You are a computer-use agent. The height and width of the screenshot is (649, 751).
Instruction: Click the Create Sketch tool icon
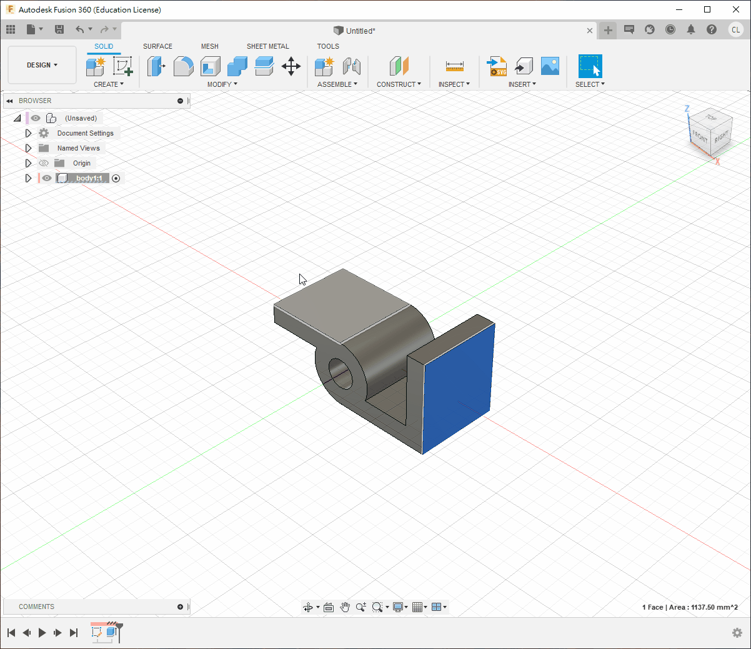click(x=122, y=66)
